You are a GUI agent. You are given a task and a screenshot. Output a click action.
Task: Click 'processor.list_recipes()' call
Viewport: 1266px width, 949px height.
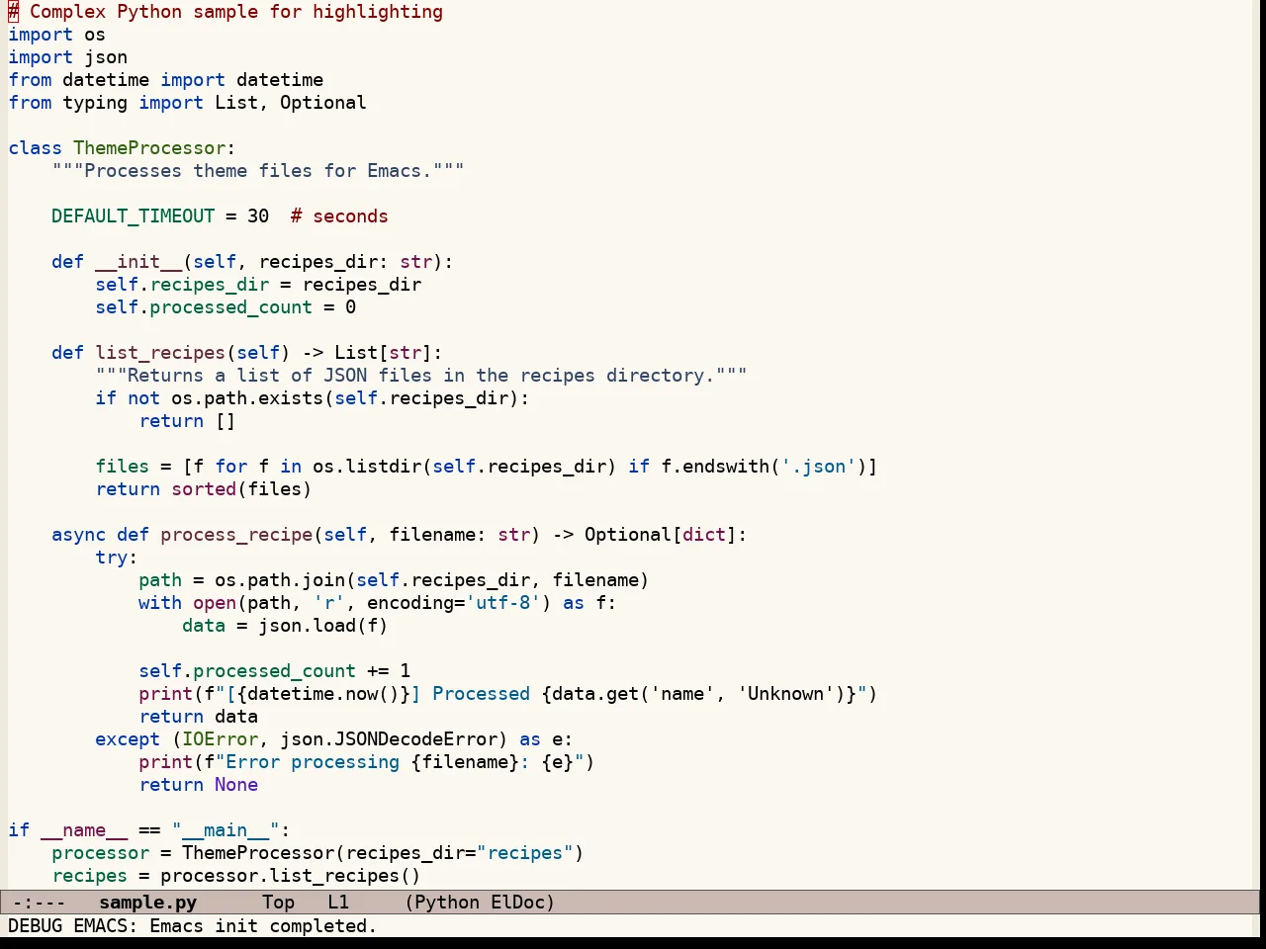click(291, 876)
